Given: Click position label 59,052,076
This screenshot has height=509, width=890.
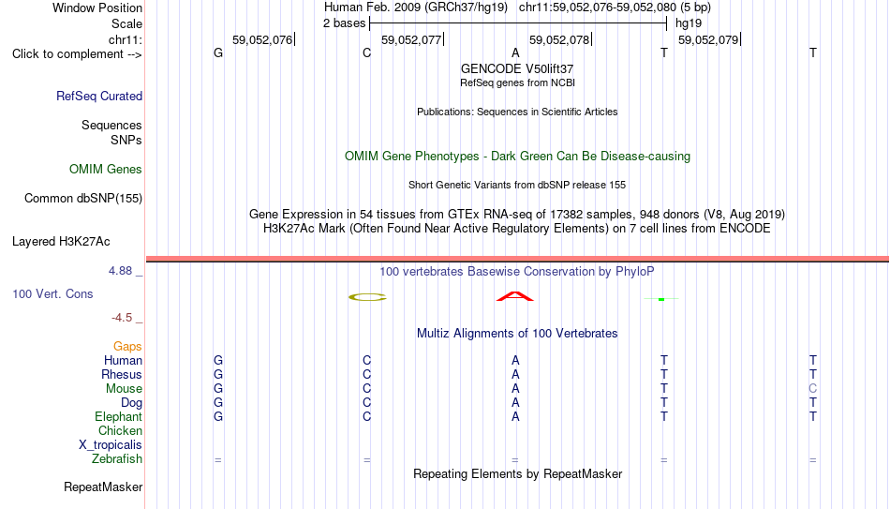Looking at the screenshot, I should (262, 39).
